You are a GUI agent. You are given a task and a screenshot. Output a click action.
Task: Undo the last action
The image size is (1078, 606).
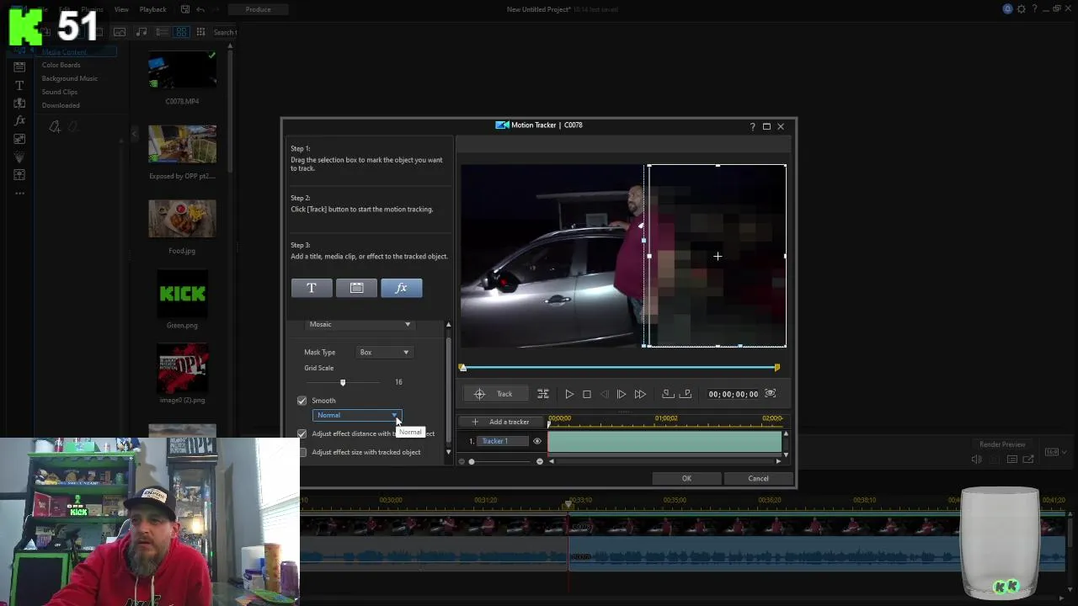[200, 9]
